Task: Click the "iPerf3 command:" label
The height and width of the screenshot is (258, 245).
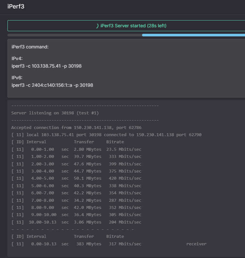Action: click(x=30, y=47)
